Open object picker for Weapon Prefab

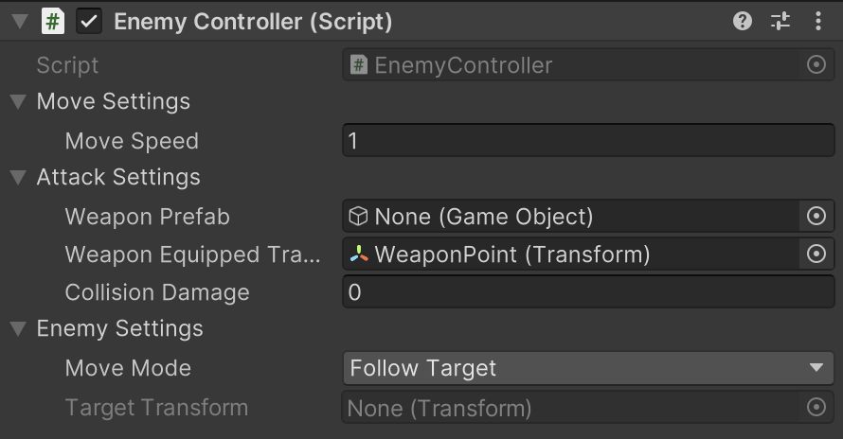point(816,216)
